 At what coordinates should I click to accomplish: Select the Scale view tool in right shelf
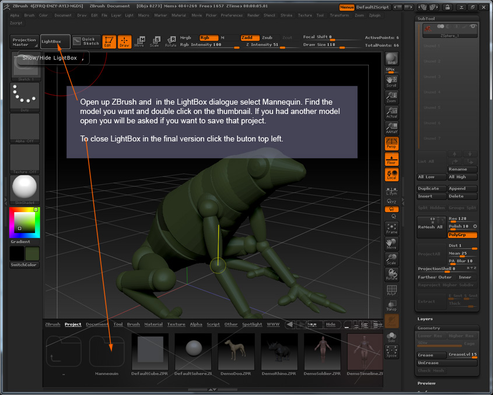[391, 259]
